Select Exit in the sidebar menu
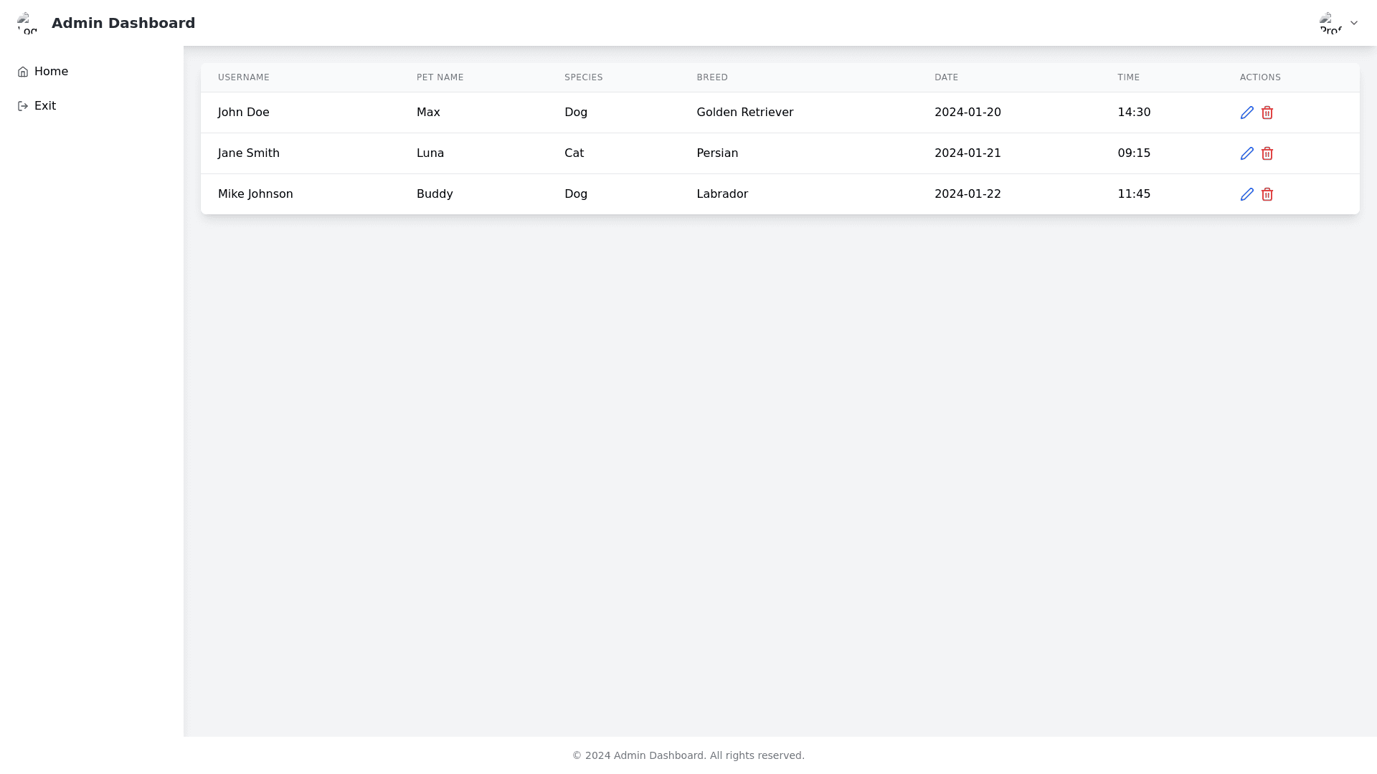The width and height of the screenshot is (1377, 774). click(x=45, y=106)
